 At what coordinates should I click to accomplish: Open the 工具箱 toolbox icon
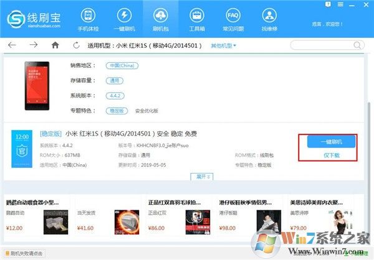tap(197, 19)
